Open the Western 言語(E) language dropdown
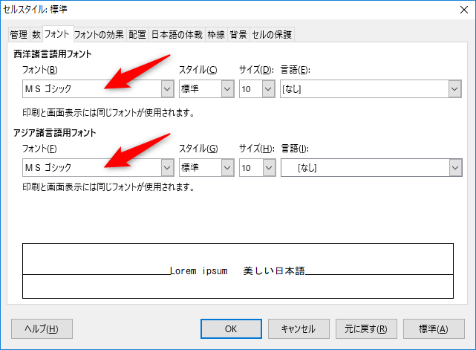 pyautogui.click(x=455, y=88)
